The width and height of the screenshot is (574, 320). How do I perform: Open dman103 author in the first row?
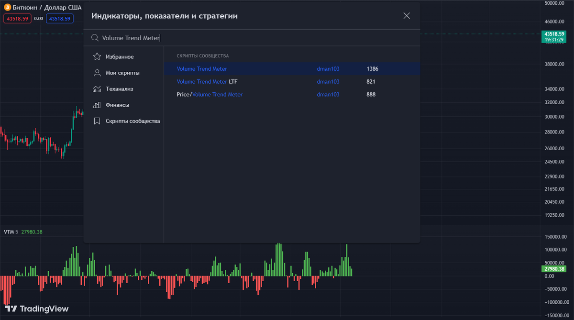point(328,69)
